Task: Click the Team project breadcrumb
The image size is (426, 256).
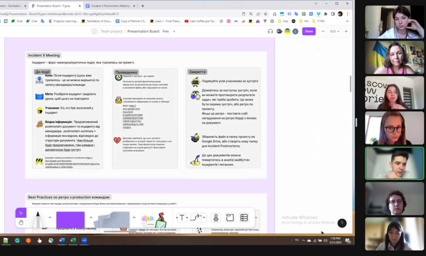Action: click(x=111, y=32)
